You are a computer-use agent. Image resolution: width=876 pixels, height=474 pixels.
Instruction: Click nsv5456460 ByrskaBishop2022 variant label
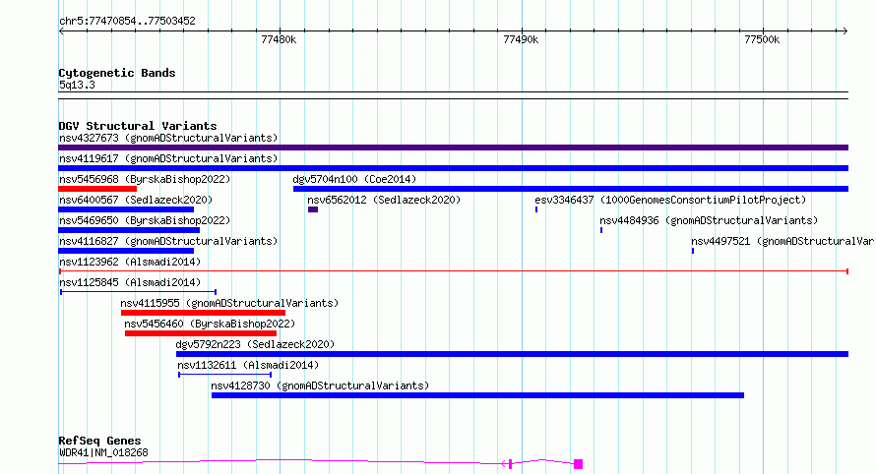210,324
